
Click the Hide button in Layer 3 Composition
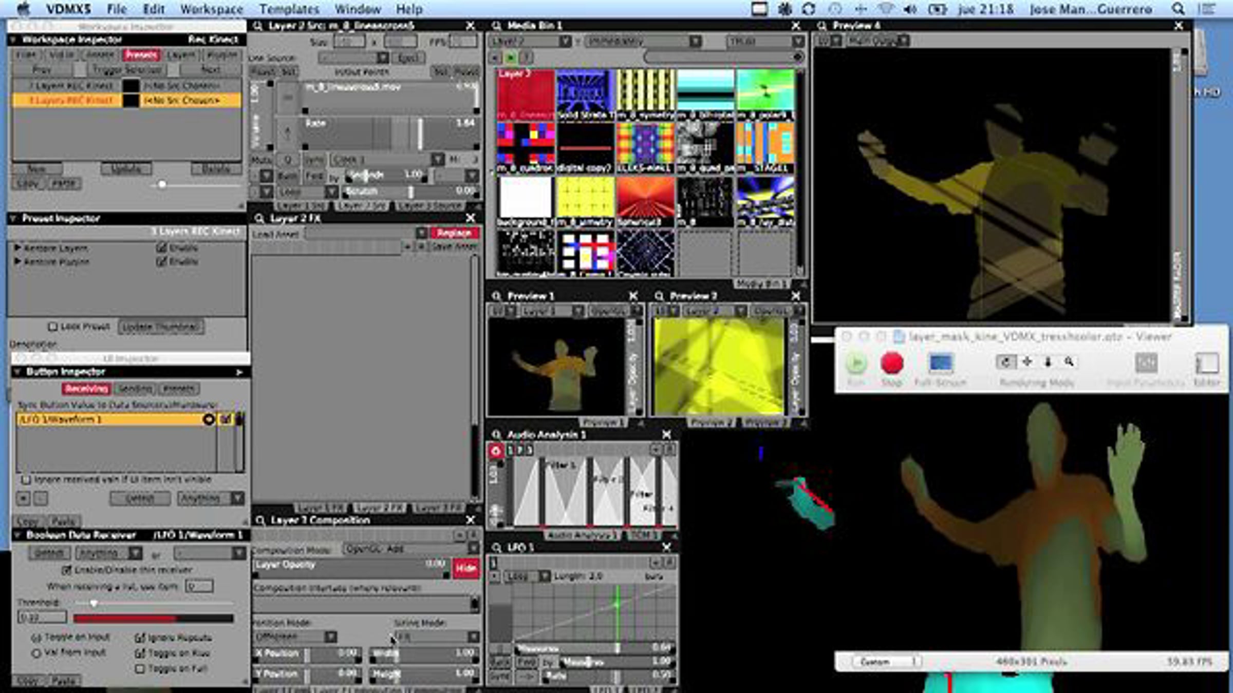465,568
